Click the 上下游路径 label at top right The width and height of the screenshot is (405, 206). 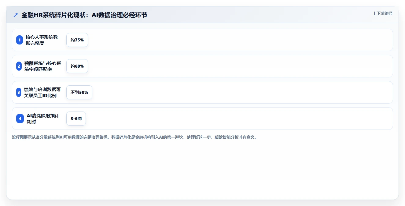coord(382,13)
